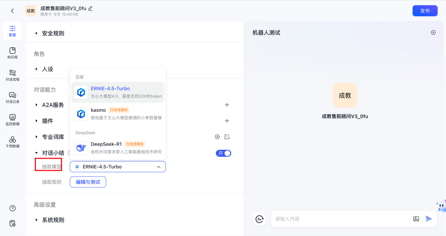The height and width of the screenshot is (236, 446).
Task: Click the 成教 avatar in the header
Action: tap(31, 11)
